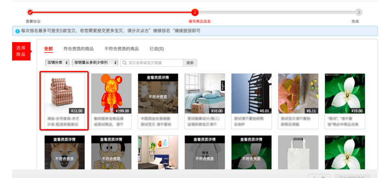Click the 签署协议 step label
The height and width of the screenshot is (178, 385).
[x=33, y=22]
